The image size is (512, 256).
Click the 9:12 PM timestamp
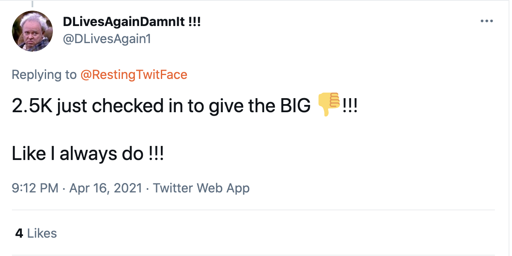[35, 188]
